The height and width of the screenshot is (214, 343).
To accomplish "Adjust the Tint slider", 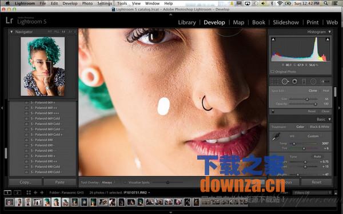I will click(304, 148).
